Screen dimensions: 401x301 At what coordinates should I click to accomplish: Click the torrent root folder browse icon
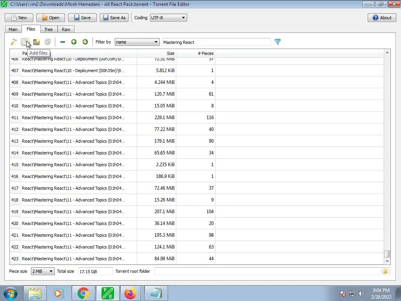click(x=385, y=271)
